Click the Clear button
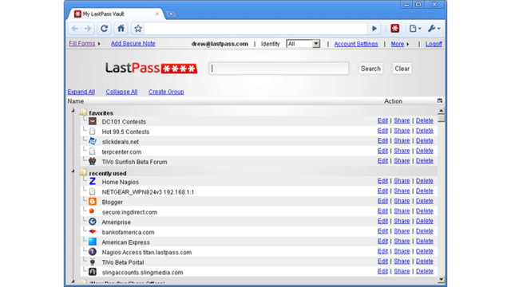Viewport: 511px width, 287px height. click(402, 69)
